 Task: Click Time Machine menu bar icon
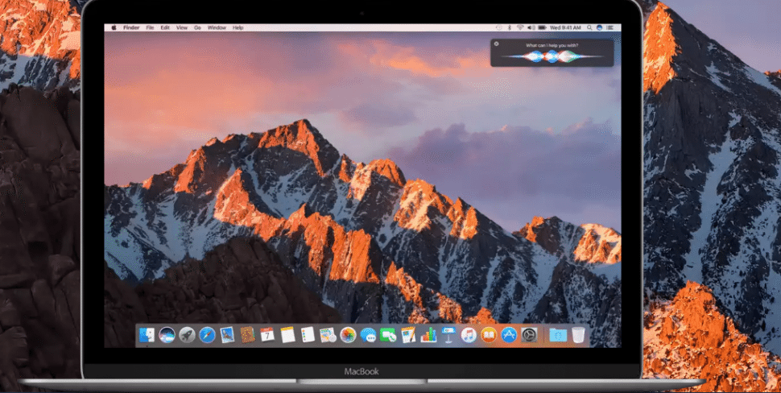tap(499, 27)
